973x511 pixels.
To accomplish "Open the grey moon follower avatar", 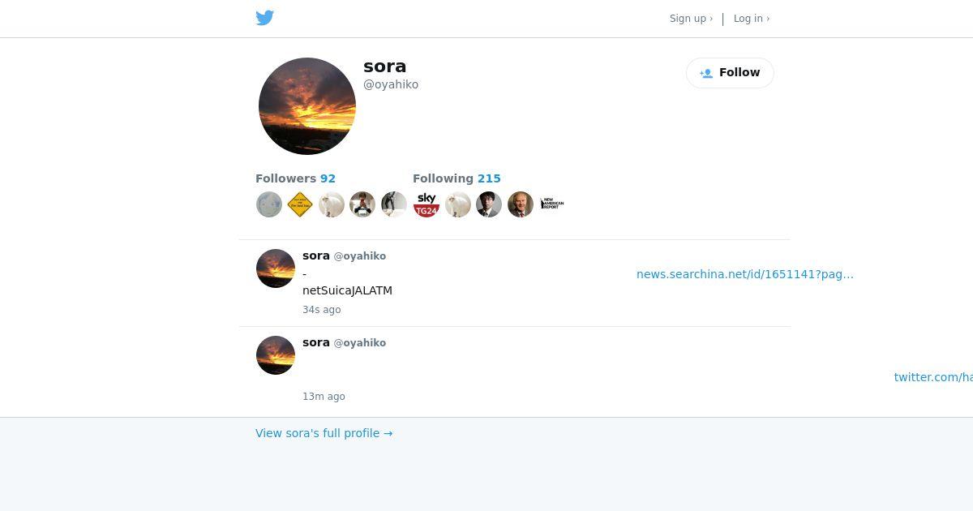I will 269,204.
